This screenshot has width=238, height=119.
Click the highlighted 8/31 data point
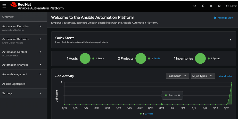point(162,104)
